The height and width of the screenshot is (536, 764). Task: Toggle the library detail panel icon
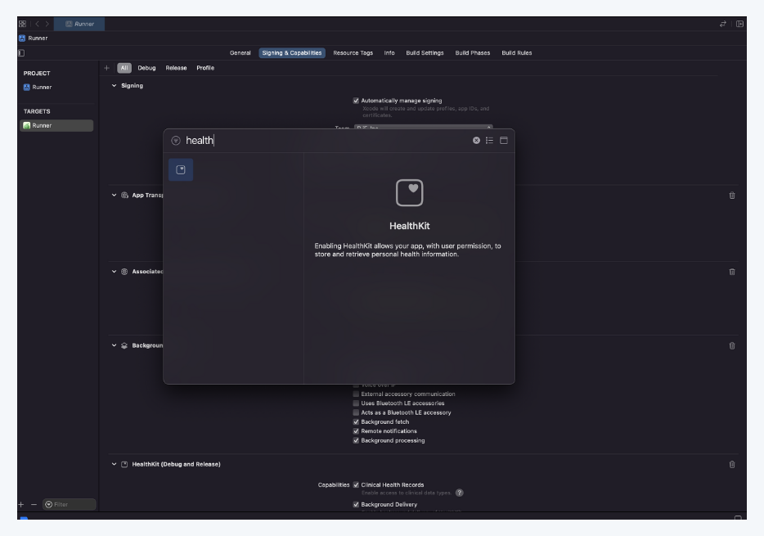(x=504, y=140)
